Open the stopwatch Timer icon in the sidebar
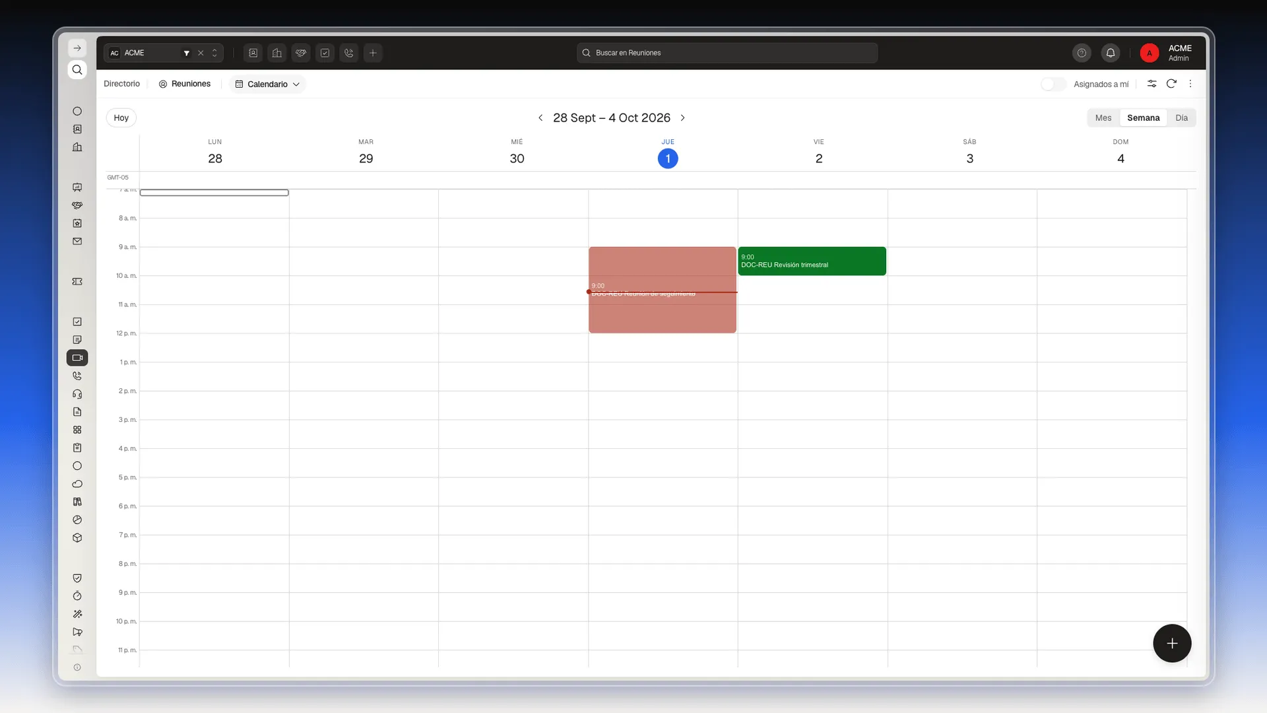 click(77, 596)
